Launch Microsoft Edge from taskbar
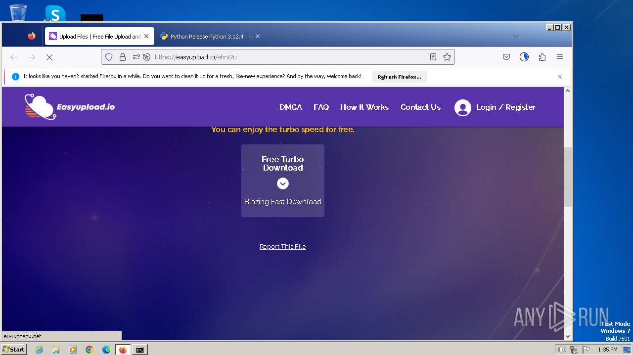The width and height of the screenshot is (633, 356). [106, 350]
